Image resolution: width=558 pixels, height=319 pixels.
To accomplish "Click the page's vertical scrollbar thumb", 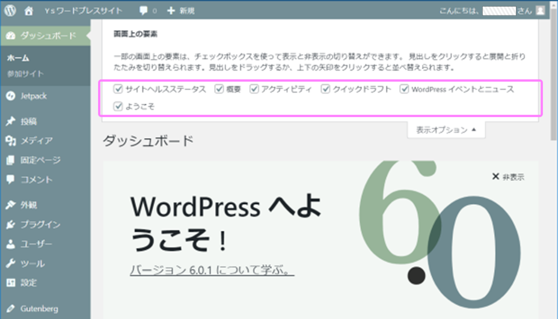I will click(x=553, y=74).
